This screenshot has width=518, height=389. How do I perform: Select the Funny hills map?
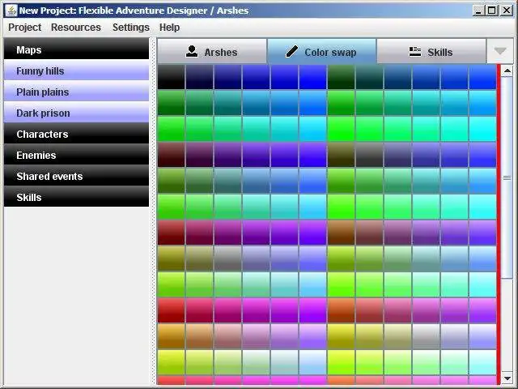(x=76, y=71)
